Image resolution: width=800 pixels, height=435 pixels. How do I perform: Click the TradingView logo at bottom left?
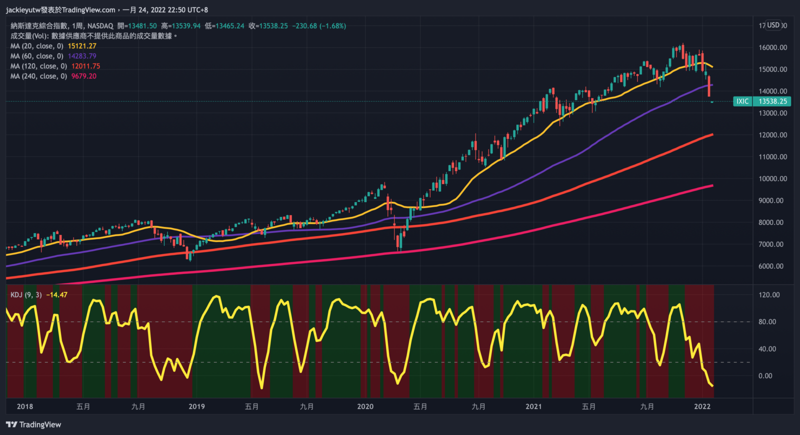pos(33,424)
